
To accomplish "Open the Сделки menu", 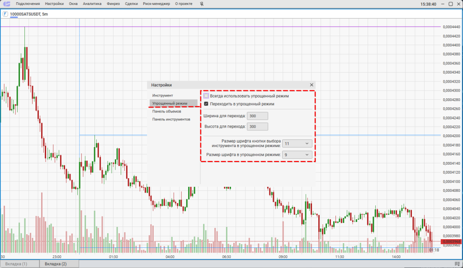I will (132, 4).
